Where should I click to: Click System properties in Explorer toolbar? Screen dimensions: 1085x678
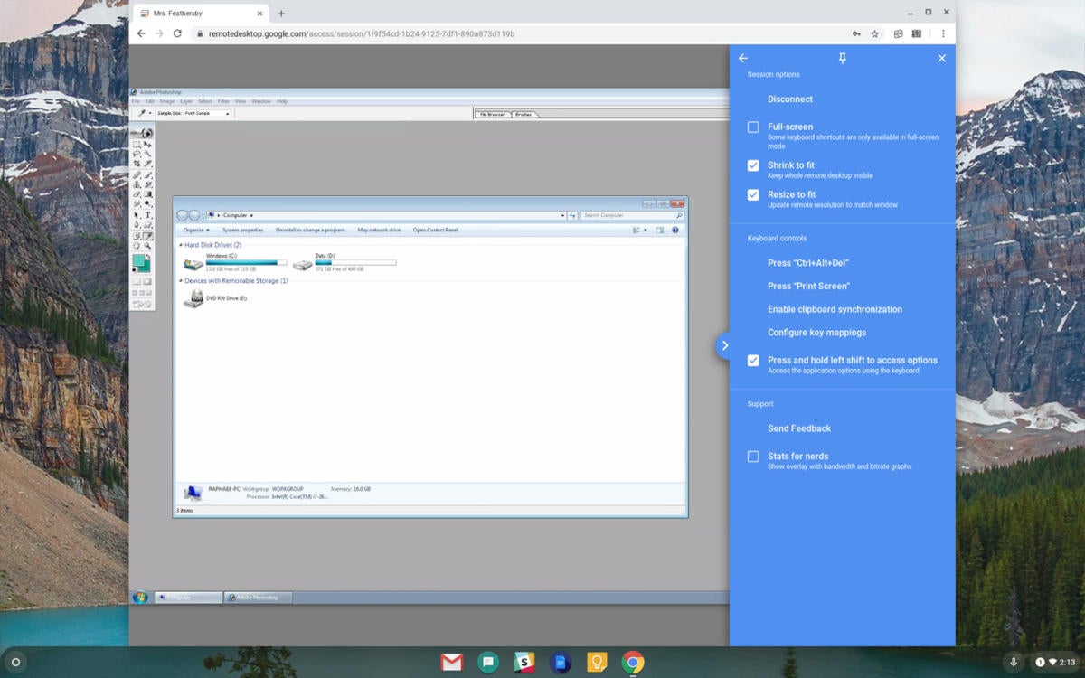click(x=242, y=230)
